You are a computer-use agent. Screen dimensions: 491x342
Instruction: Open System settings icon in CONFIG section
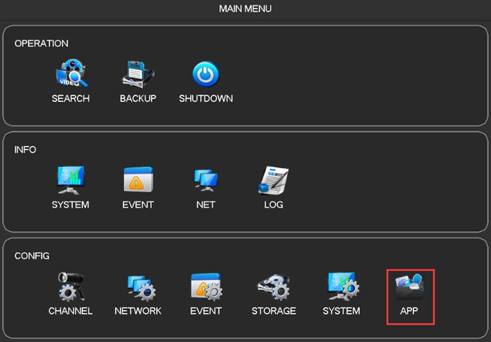(x=341, y=287)
